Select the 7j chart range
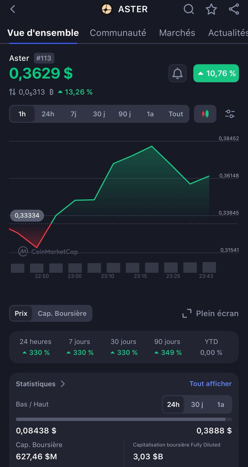The width and height of the screenshot is (248, 467). point(73,114)
